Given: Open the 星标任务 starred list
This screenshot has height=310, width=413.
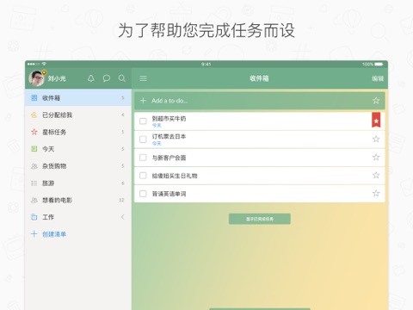Looking at the screenshot, I should coord(78,132).
